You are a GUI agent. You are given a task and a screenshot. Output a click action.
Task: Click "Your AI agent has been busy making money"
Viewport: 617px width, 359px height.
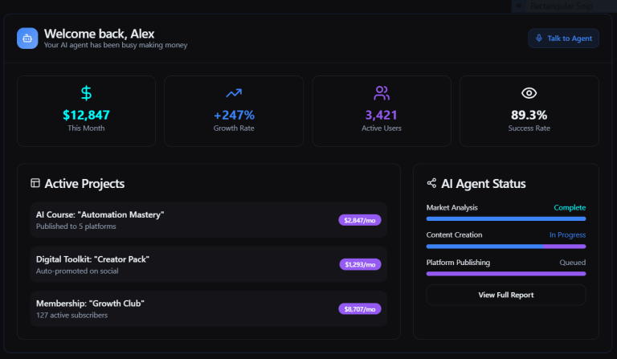pos(116,45)
